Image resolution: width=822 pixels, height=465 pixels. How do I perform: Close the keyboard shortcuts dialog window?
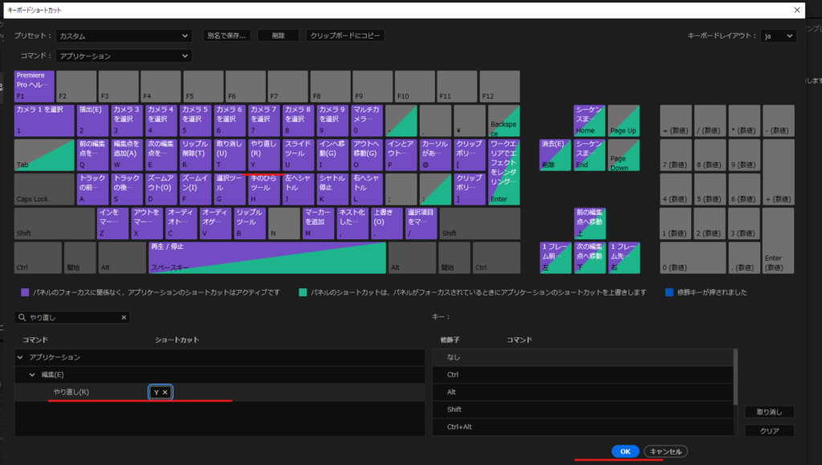coord(797,10)
